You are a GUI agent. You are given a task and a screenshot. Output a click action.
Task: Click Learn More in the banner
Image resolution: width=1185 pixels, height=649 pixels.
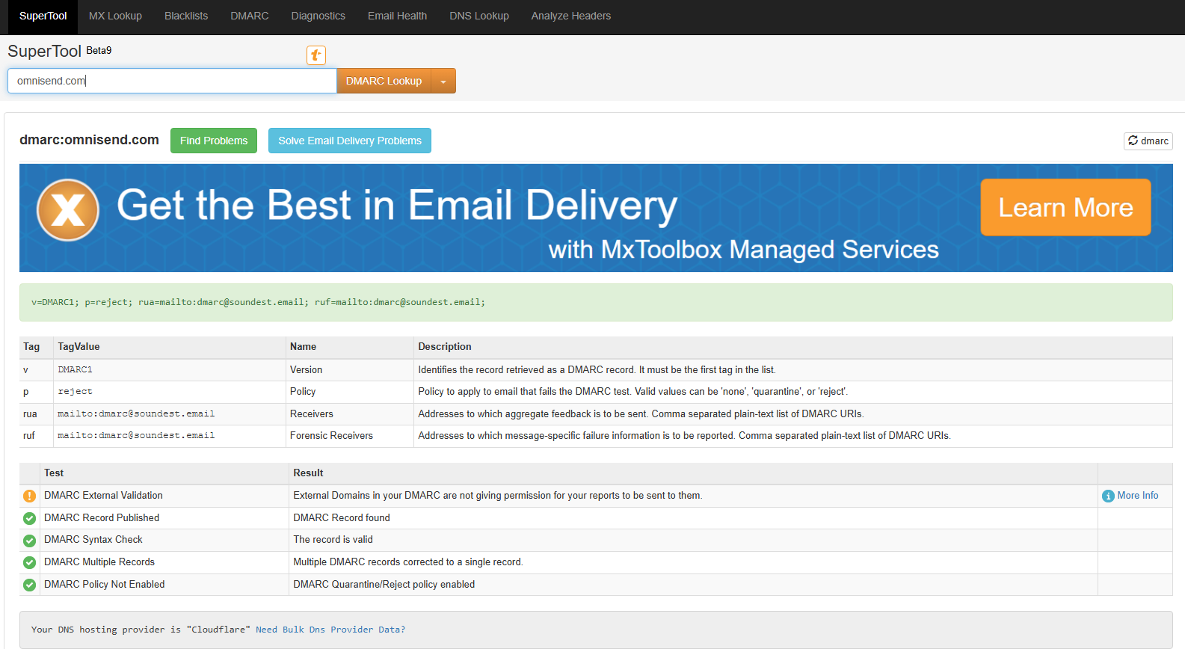pyautogui.click(x=1065, y=207)
